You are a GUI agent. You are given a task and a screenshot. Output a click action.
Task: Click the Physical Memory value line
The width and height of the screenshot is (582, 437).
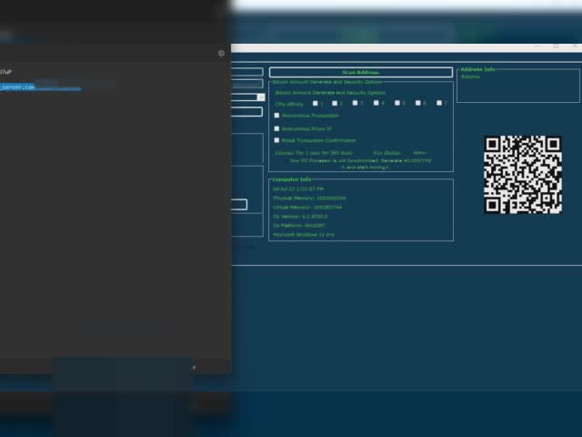[309, 198]
